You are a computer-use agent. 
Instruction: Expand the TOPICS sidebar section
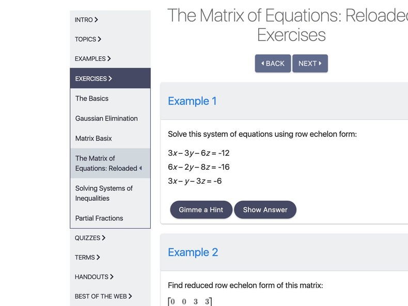pos(88,39)
